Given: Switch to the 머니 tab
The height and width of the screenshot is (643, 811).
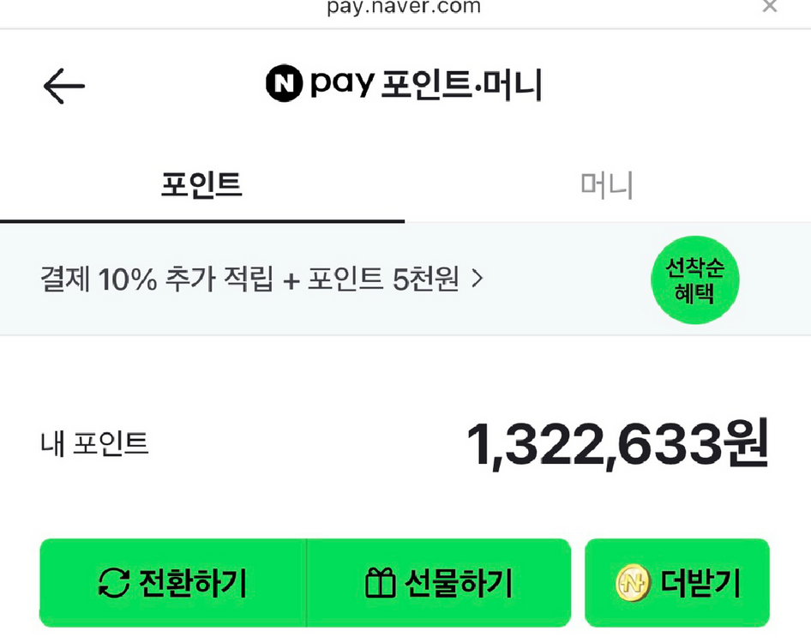Looking at the screenshot, I should (607, 185).
